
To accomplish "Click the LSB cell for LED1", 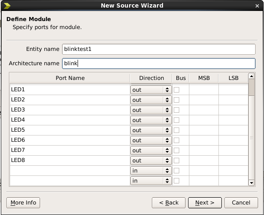I will click(233, 90).
